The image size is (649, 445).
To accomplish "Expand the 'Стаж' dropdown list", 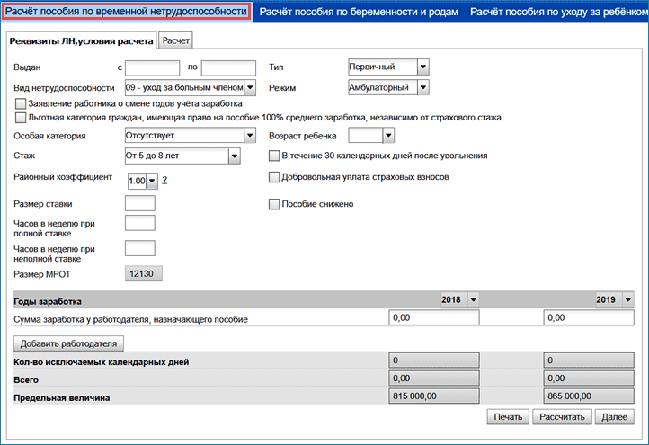I will click(234, 156).
